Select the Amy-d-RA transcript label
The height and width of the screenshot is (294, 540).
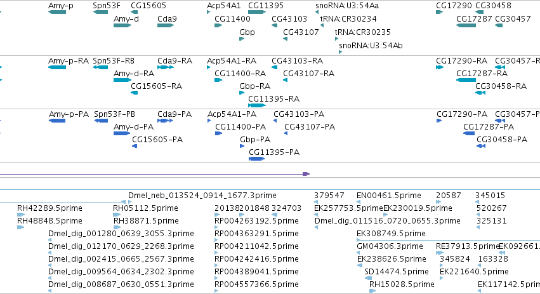pyautogui.click(x=134, y=74)
